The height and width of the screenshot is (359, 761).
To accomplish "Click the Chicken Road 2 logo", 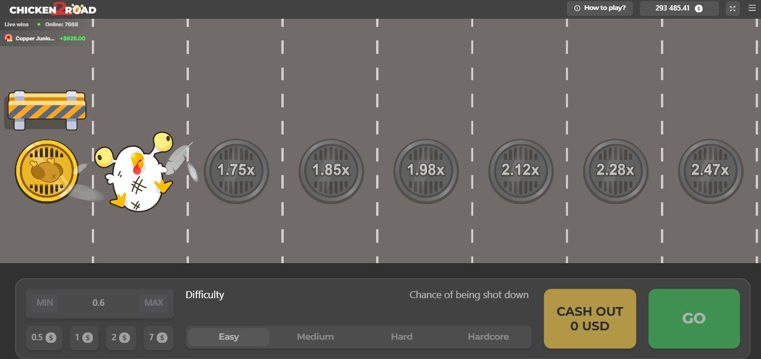I will (53, 9).
